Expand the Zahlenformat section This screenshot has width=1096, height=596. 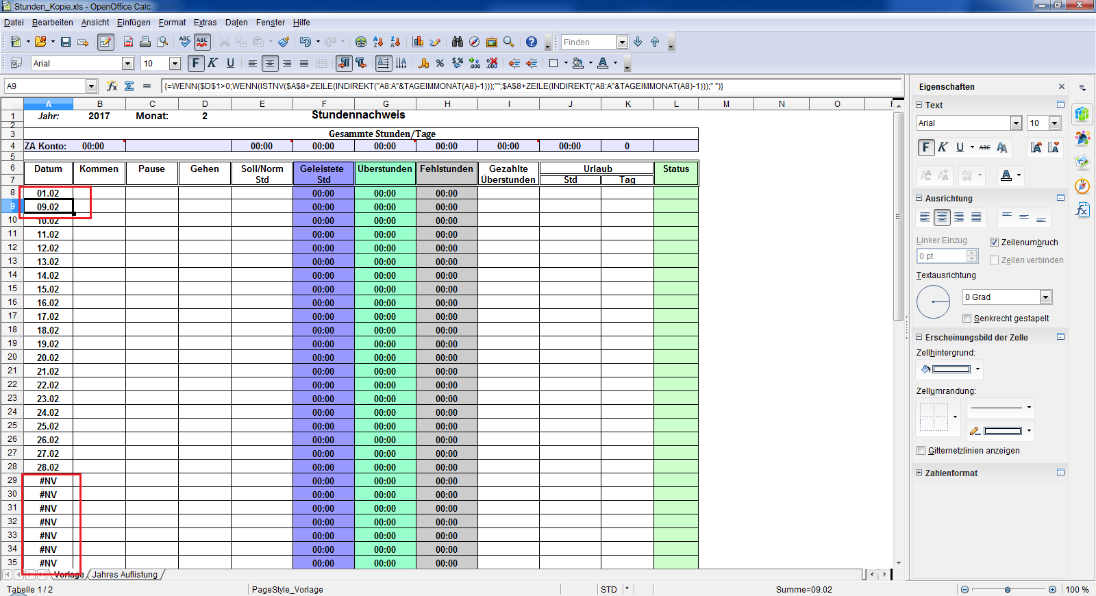coord(919,473)
